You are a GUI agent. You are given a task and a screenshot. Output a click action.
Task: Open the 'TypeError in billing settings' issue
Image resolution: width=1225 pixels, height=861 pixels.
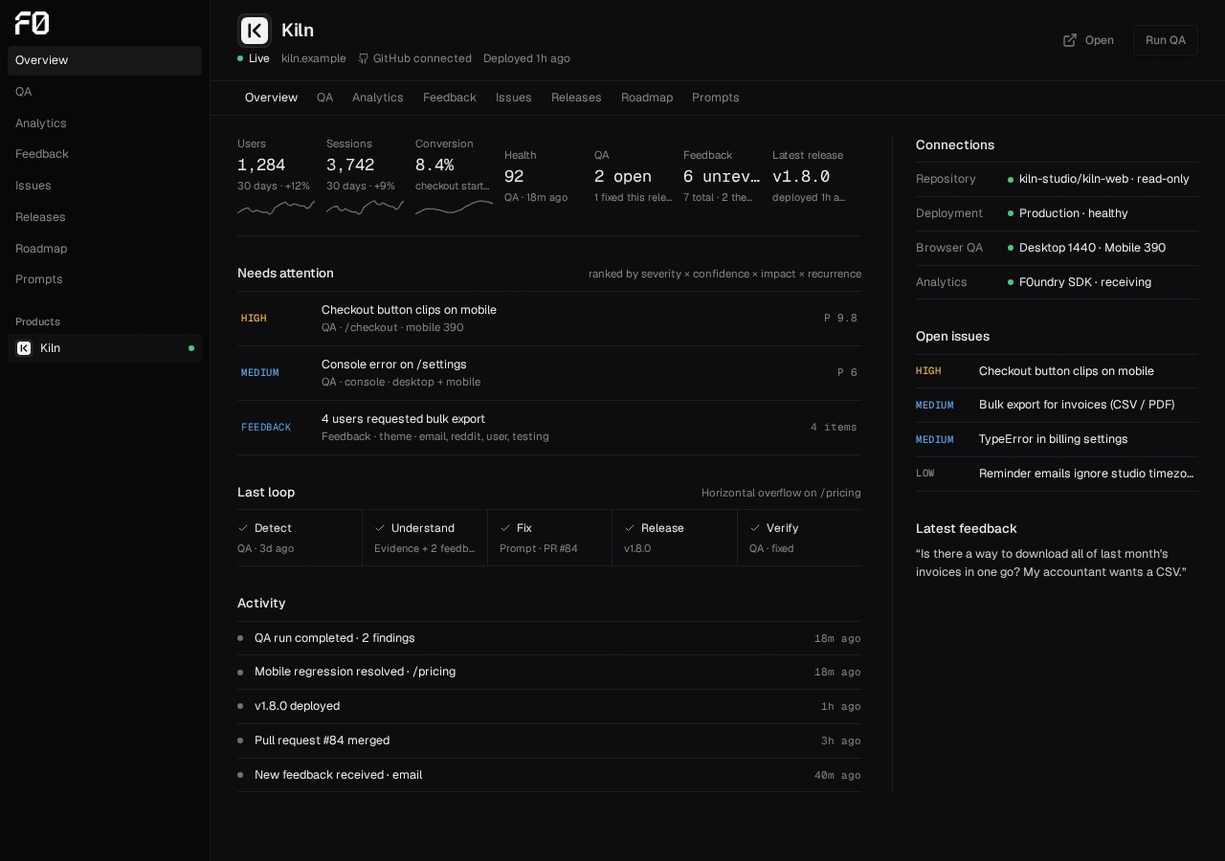(1057, 439)
